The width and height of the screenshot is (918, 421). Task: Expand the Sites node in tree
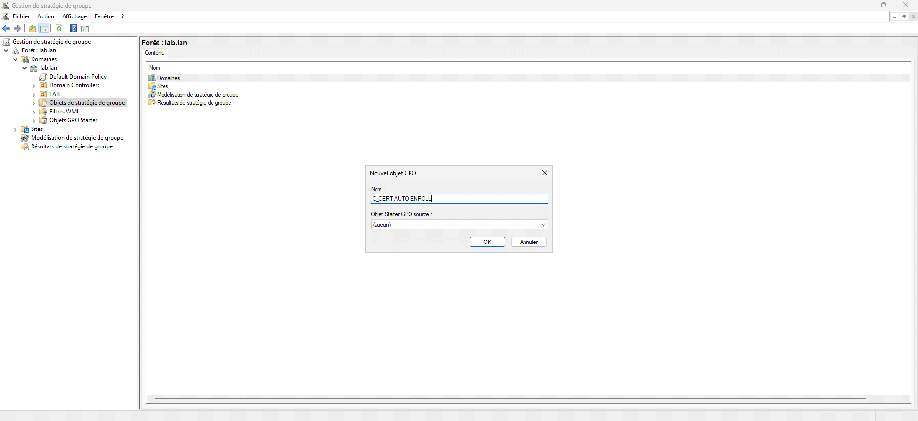coord(15,130)
